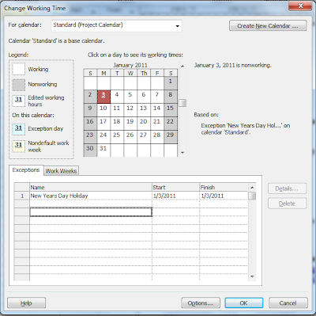Pick January 31 in the calendar
The height and width of the screenshot is (316, 316).
pyautogui.click(x=103, y=150)
